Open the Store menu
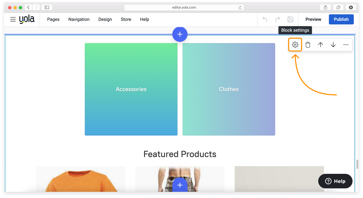363x198 pixels. [x=126, y=19]
